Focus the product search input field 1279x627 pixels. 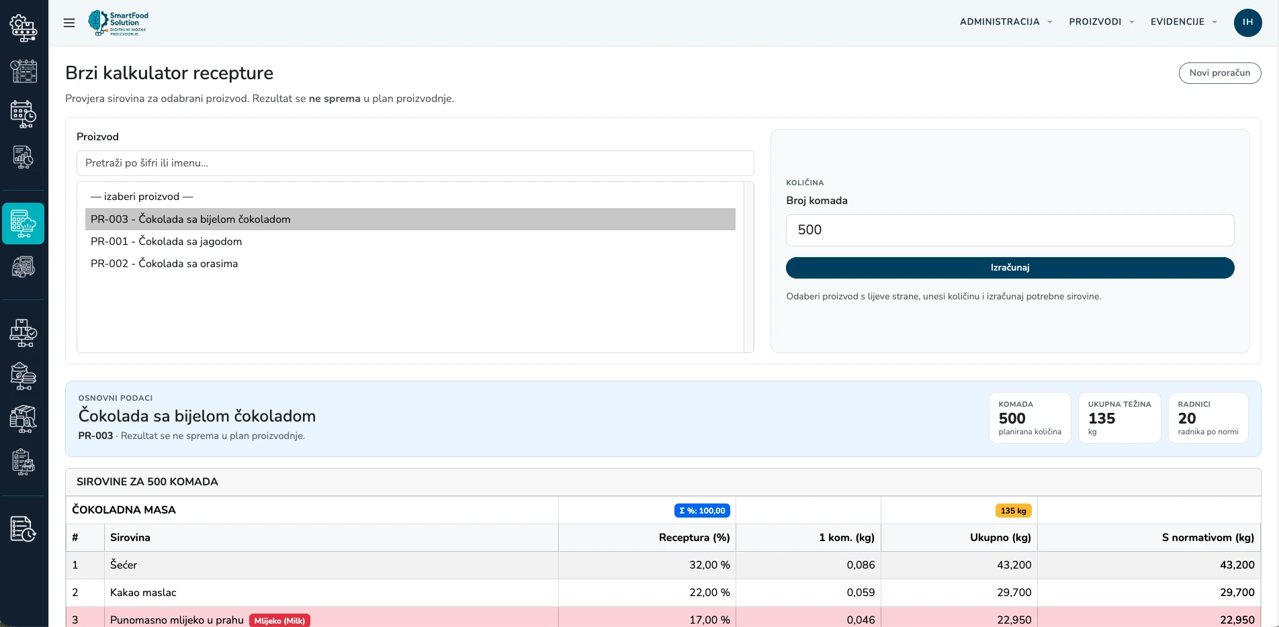[x=415, y=163]
